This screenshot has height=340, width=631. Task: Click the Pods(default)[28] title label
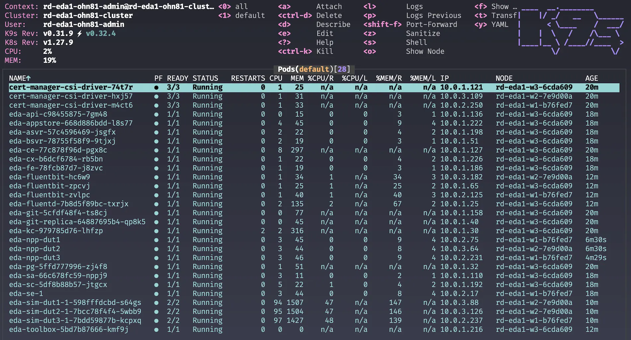[314, 69]
